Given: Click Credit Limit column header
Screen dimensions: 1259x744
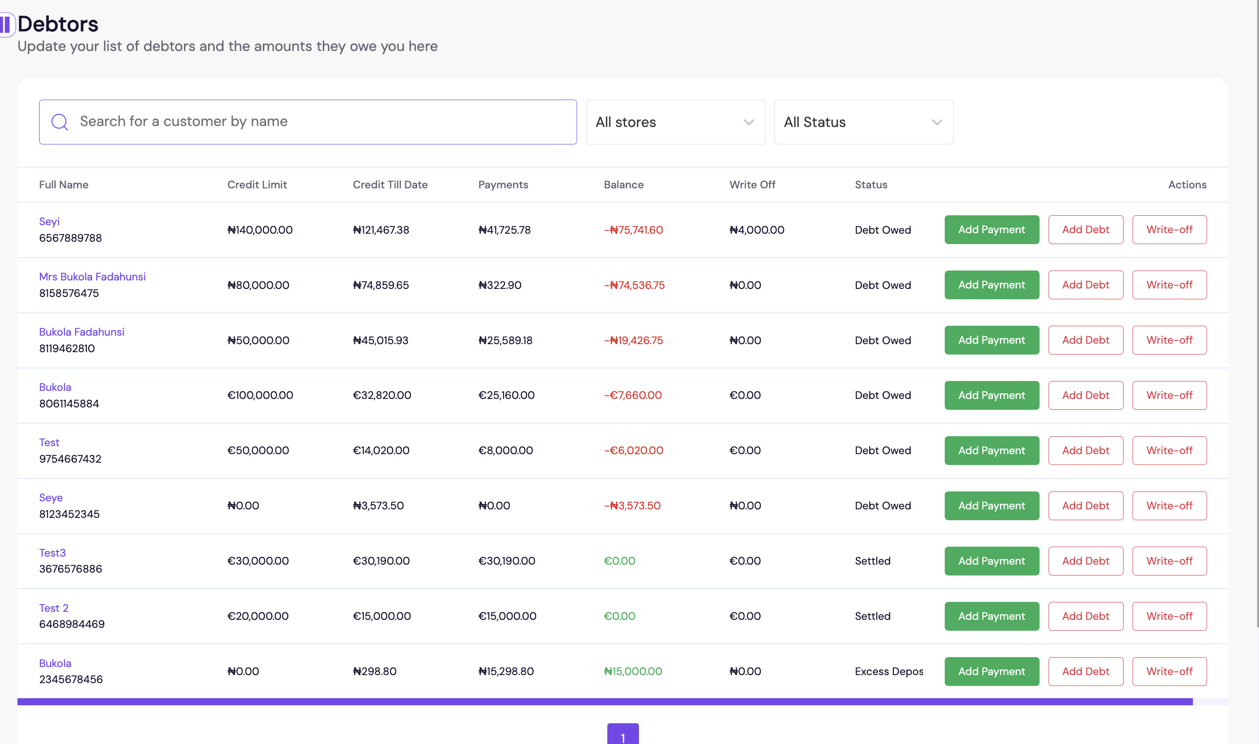Looking at the screenshot, I should click(257, 185).
